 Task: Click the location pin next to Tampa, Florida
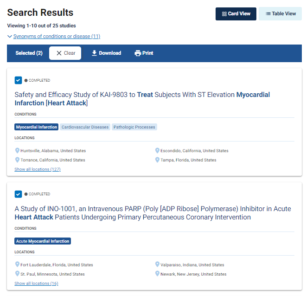[x=157, y=160]
